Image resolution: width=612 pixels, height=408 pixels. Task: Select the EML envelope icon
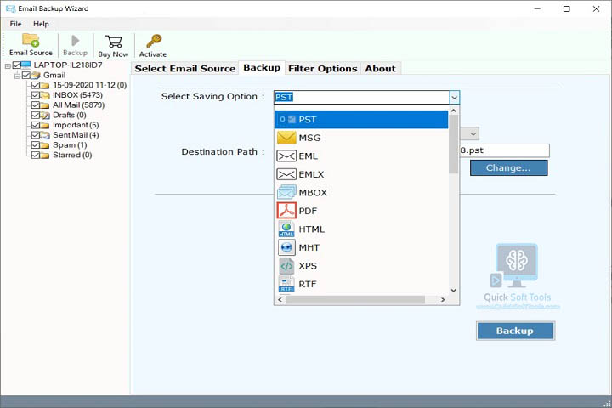coord(286,156)
